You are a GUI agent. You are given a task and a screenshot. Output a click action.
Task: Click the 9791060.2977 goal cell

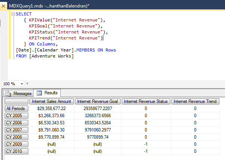click(x=98, y=130)
